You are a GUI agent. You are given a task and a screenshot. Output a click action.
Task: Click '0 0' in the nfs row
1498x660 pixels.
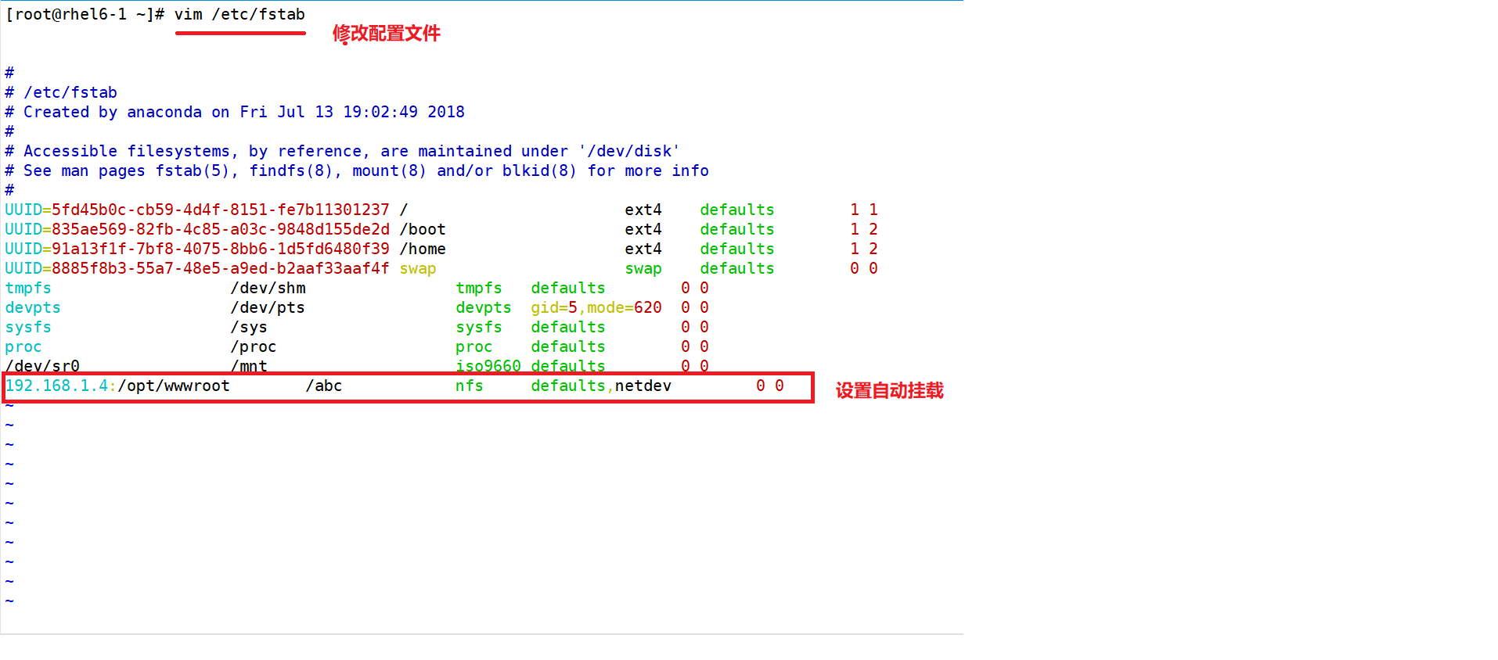point(770,386)
